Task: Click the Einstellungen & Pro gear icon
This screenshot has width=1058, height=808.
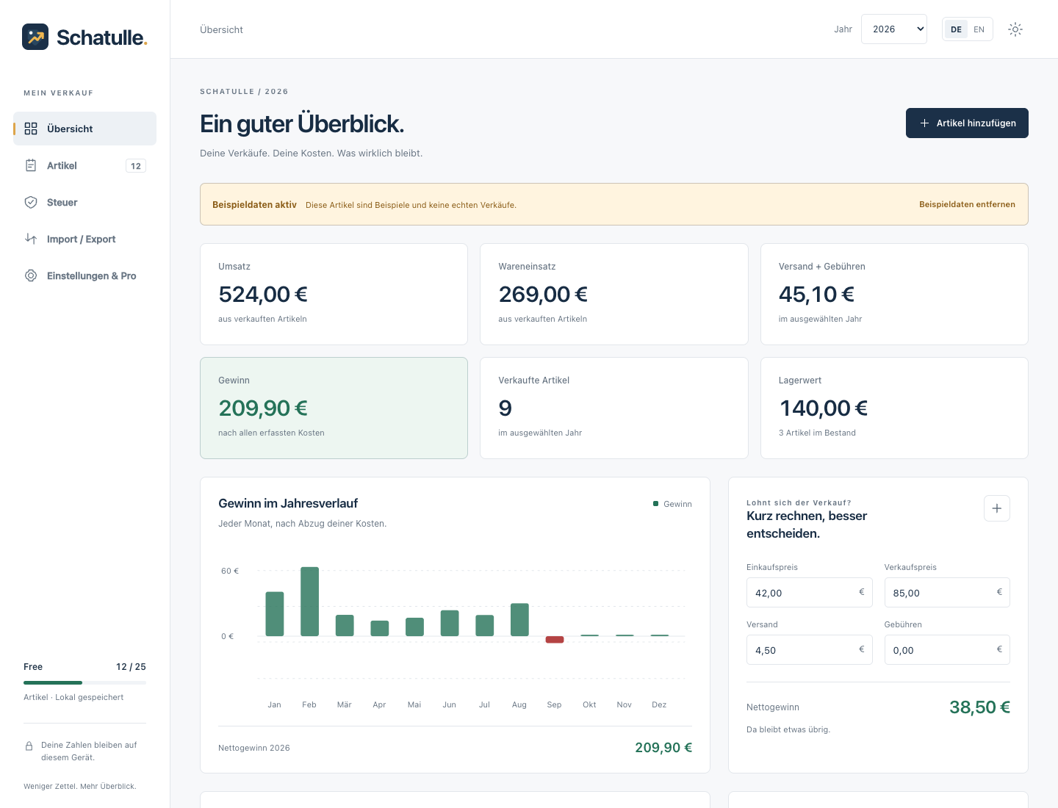Action: point(31,275)
